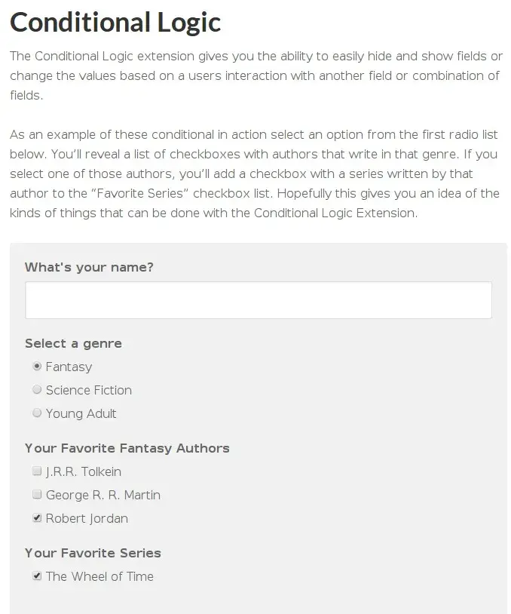Untick The Wheel of Time checkbox square

point(37,576)
